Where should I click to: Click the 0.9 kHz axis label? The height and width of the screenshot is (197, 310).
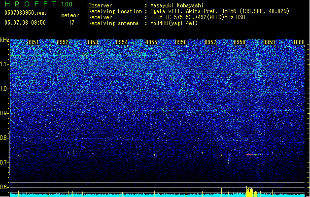coord(4,113)
